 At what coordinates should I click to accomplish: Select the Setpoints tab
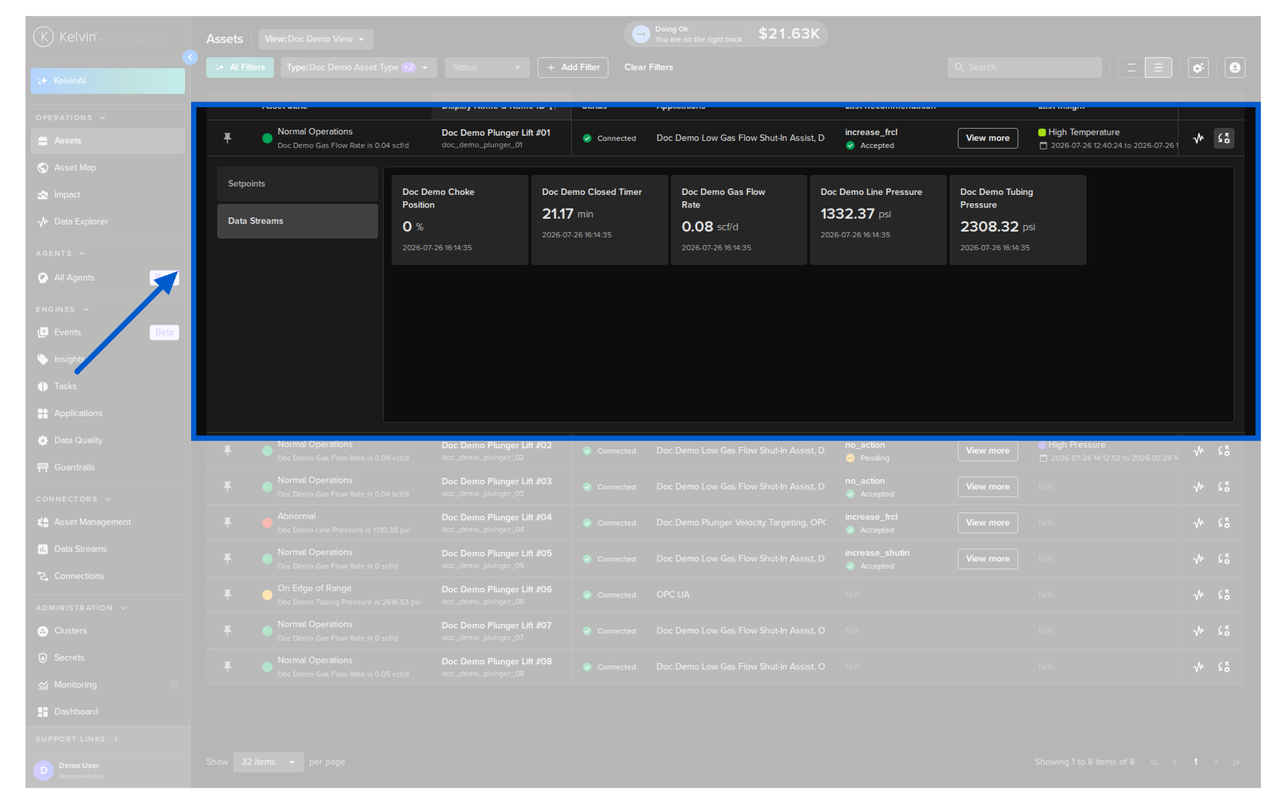click(298, 184)
